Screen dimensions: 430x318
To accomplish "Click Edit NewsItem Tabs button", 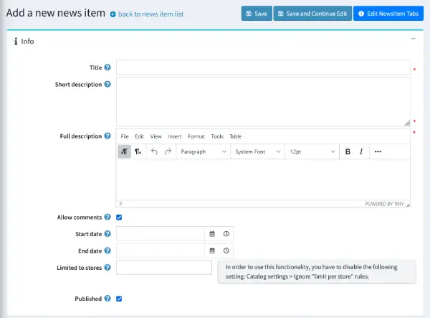I will [388, 14].
